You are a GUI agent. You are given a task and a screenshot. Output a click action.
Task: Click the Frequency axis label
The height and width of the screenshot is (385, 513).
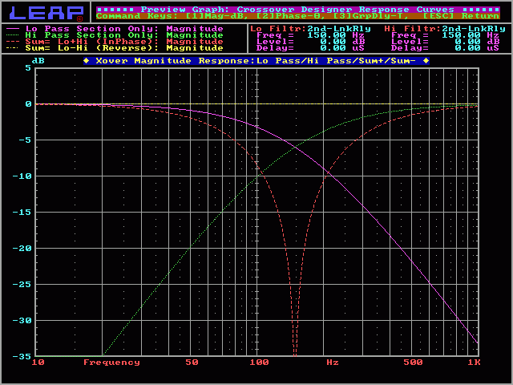pyautogui.click(x=111, y=363)
